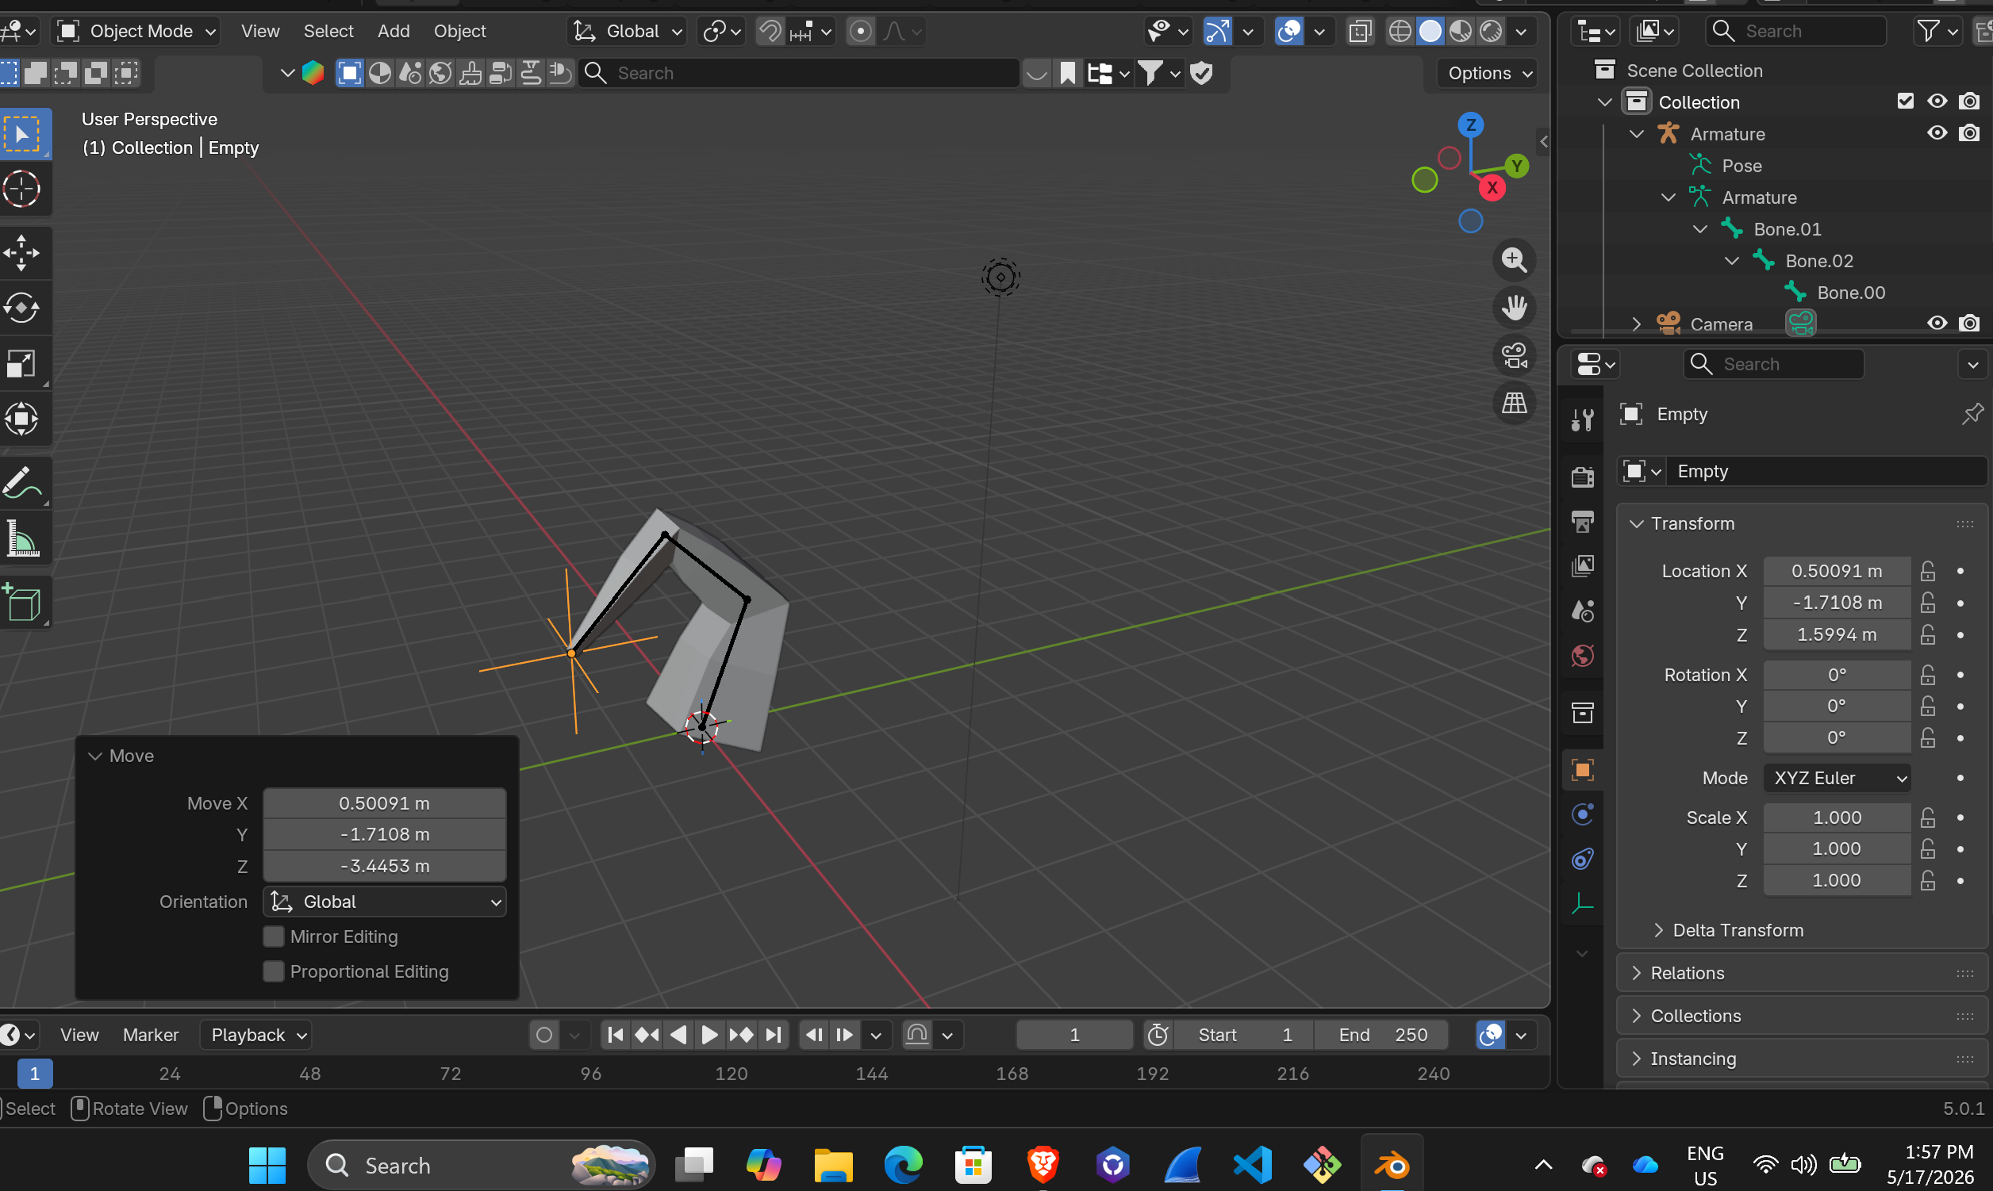Open the Object Constraints properties tab
The image size is (1993, 1191).
1582,860
